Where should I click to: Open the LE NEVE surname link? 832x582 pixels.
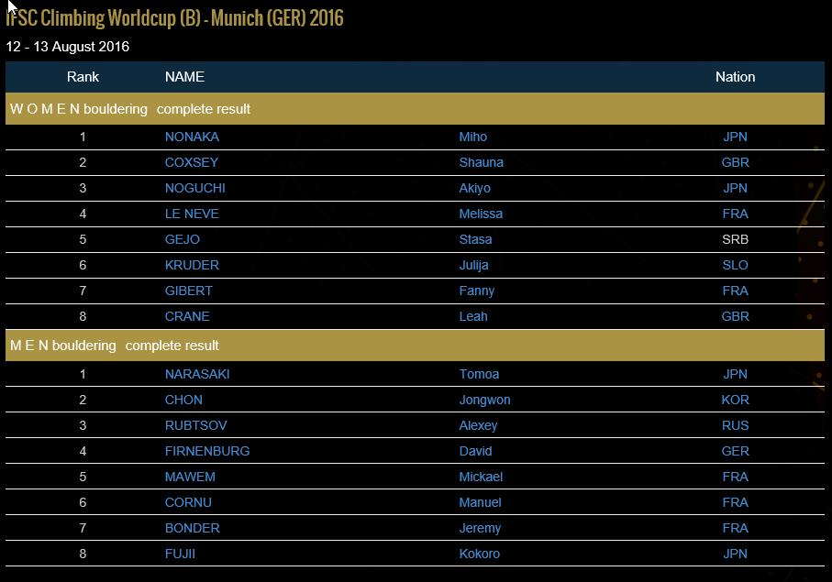[192, 214]
